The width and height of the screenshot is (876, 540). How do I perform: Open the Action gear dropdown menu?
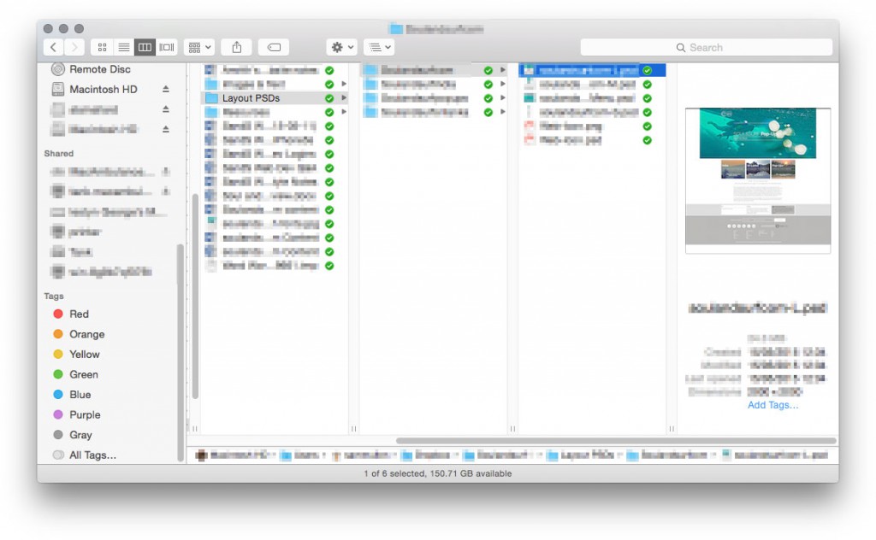pyautogui.click(x=342, y=47)
